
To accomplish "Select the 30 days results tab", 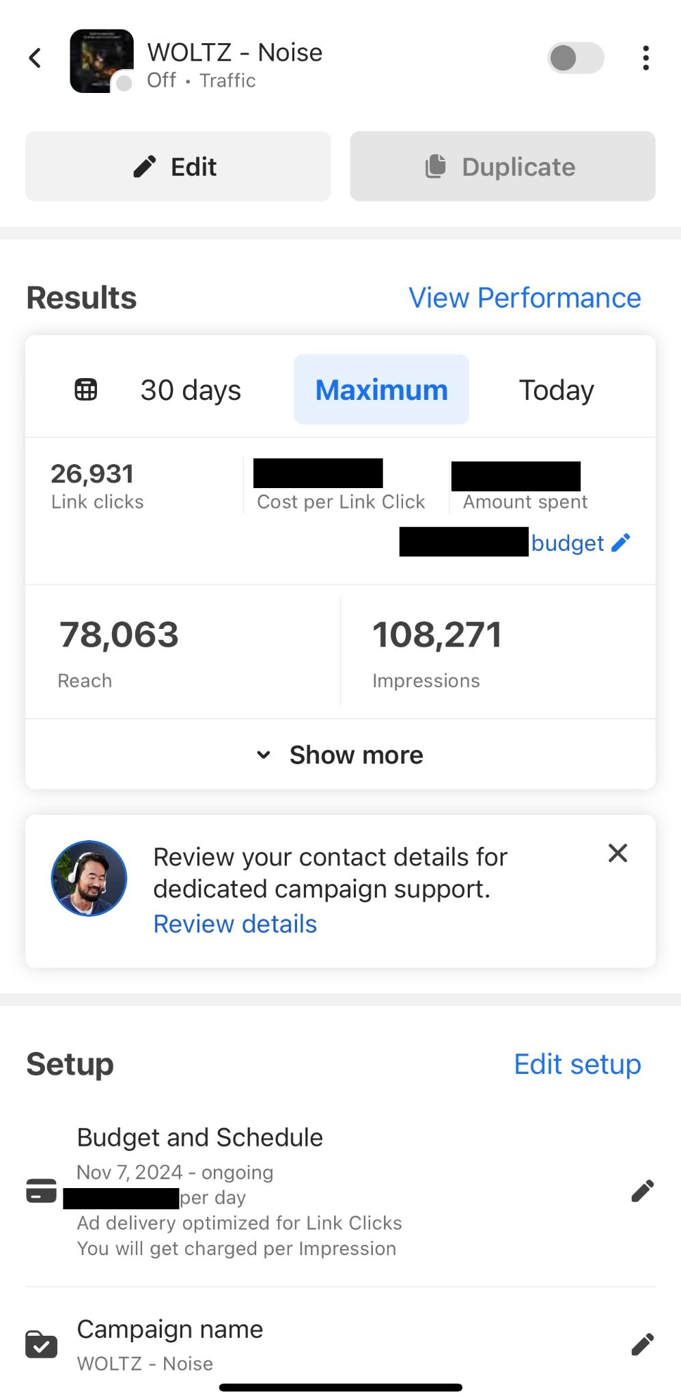I will point(191,390).
